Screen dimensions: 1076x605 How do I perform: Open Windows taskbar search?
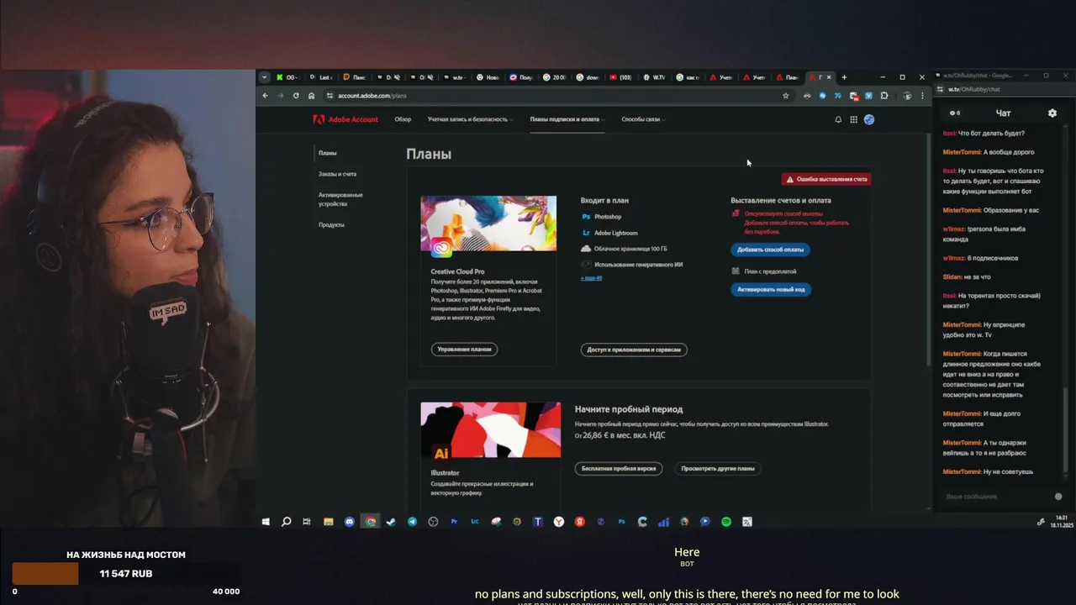point(286,522)
